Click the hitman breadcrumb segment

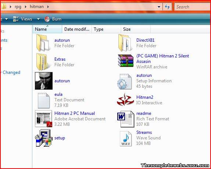pos(37,7)
